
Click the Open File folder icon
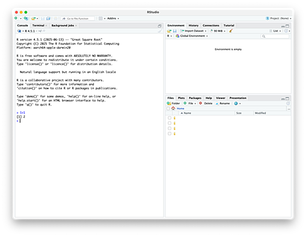click(33, 19)
